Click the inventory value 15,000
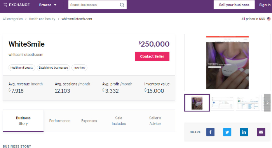 click(x=154, y=91)
